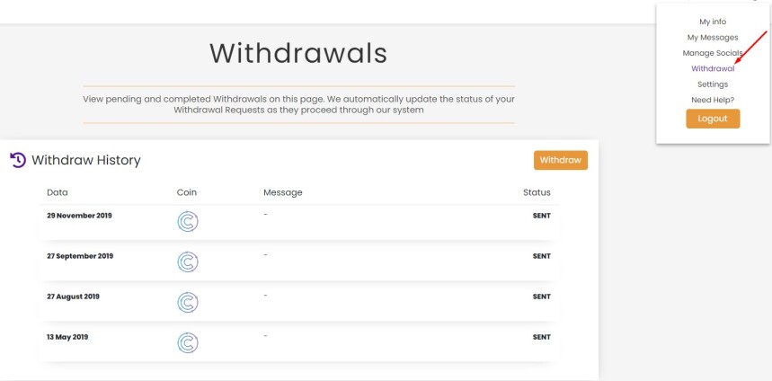Select the 27 September 2019 withdrawal row
This screenshot has width=772, height=381.
click(299, 263)
